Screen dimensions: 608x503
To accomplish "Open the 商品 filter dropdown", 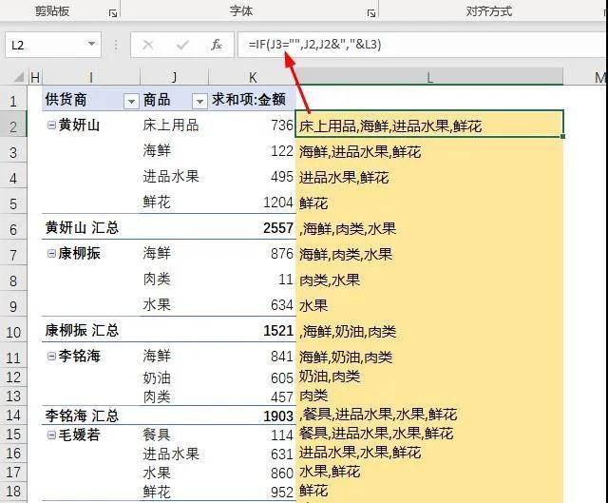I will pos(199,102).
